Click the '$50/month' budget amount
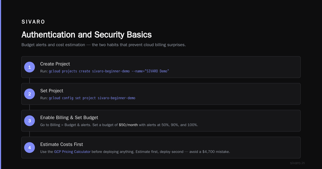This screenshot has height=169, width=322. pyautogui.click(x=128, y=125)
